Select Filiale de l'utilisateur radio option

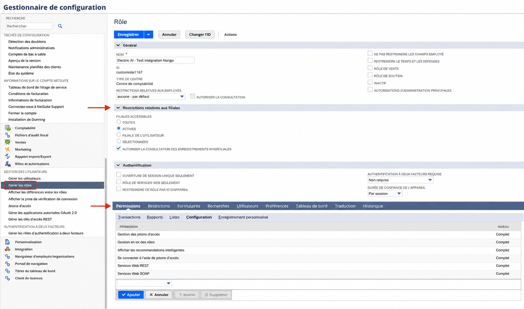click(119, 135)
